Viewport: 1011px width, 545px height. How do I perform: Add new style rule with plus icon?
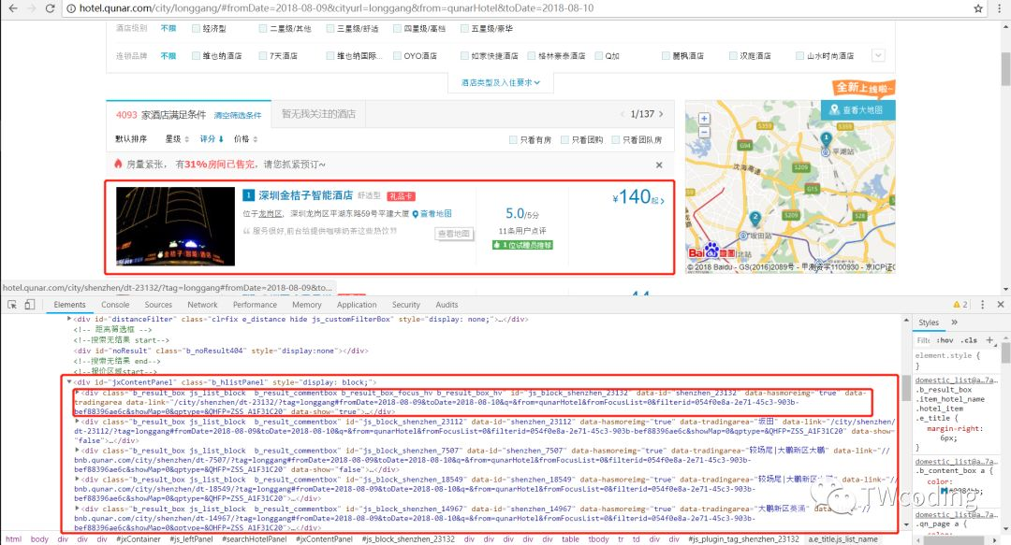pyautogui.click(x=989, y=340)
